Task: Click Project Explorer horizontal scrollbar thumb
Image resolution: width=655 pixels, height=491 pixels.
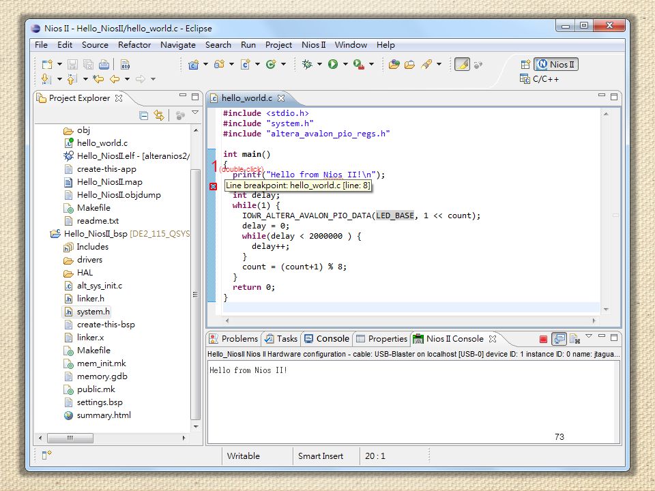Action: click(70, 438)
